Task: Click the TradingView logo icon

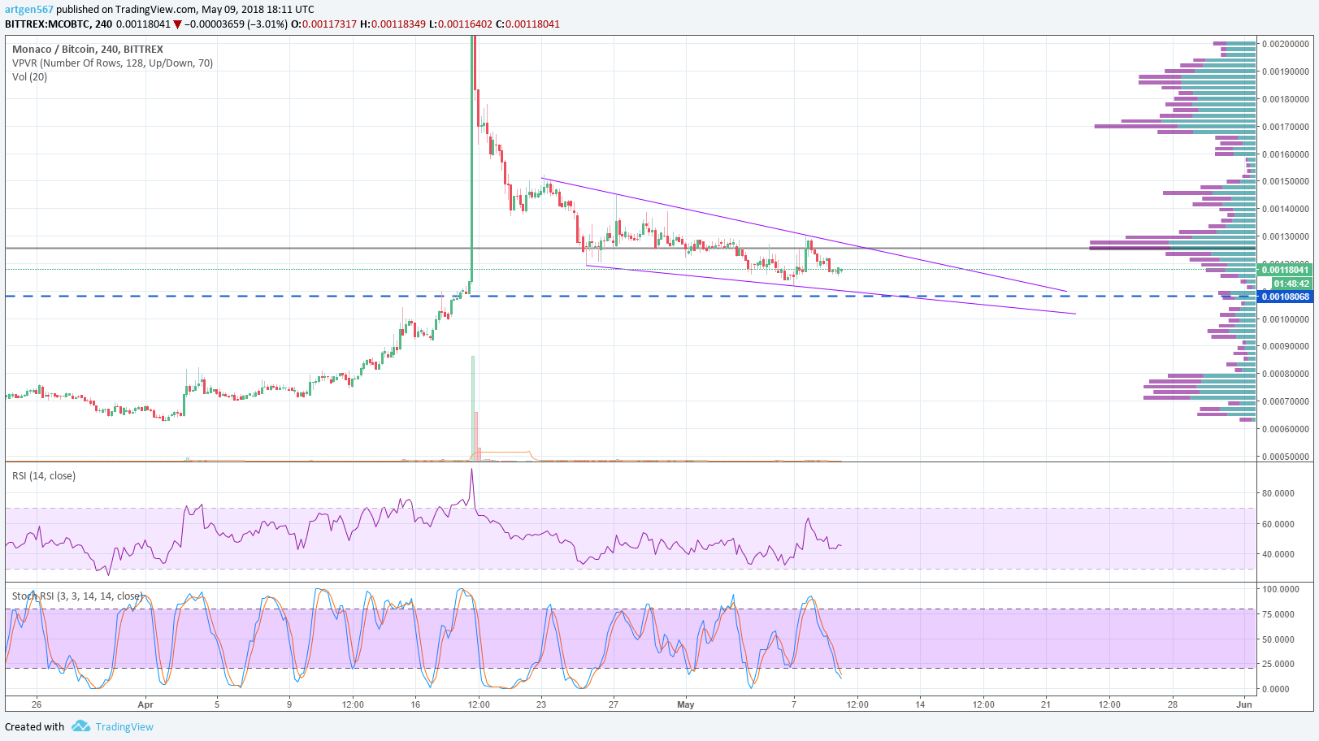Action: pos(80,726)
